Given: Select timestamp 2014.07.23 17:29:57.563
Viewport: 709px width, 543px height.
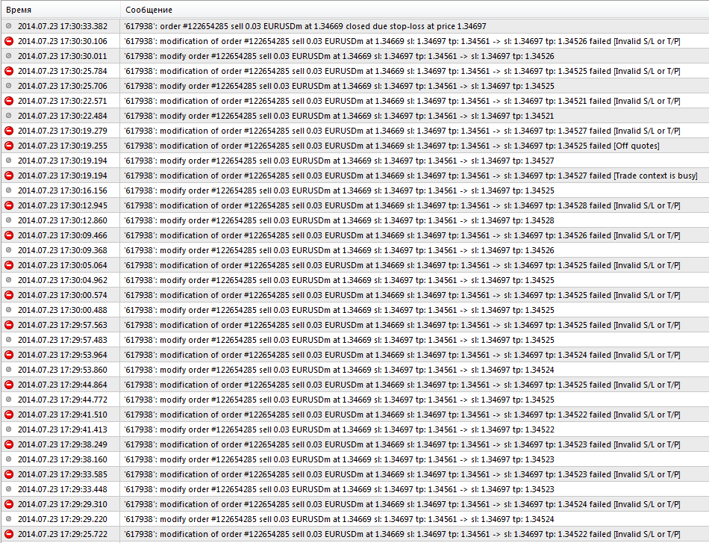Looking at the screenshot, I should [63, 325].
